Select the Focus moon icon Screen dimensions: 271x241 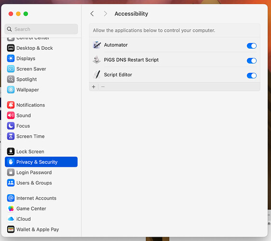click(x=11, y=126)
